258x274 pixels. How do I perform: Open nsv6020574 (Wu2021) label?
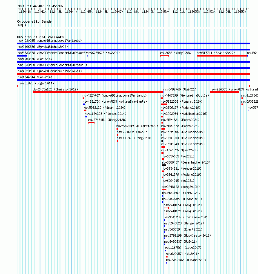click(182, 254)
